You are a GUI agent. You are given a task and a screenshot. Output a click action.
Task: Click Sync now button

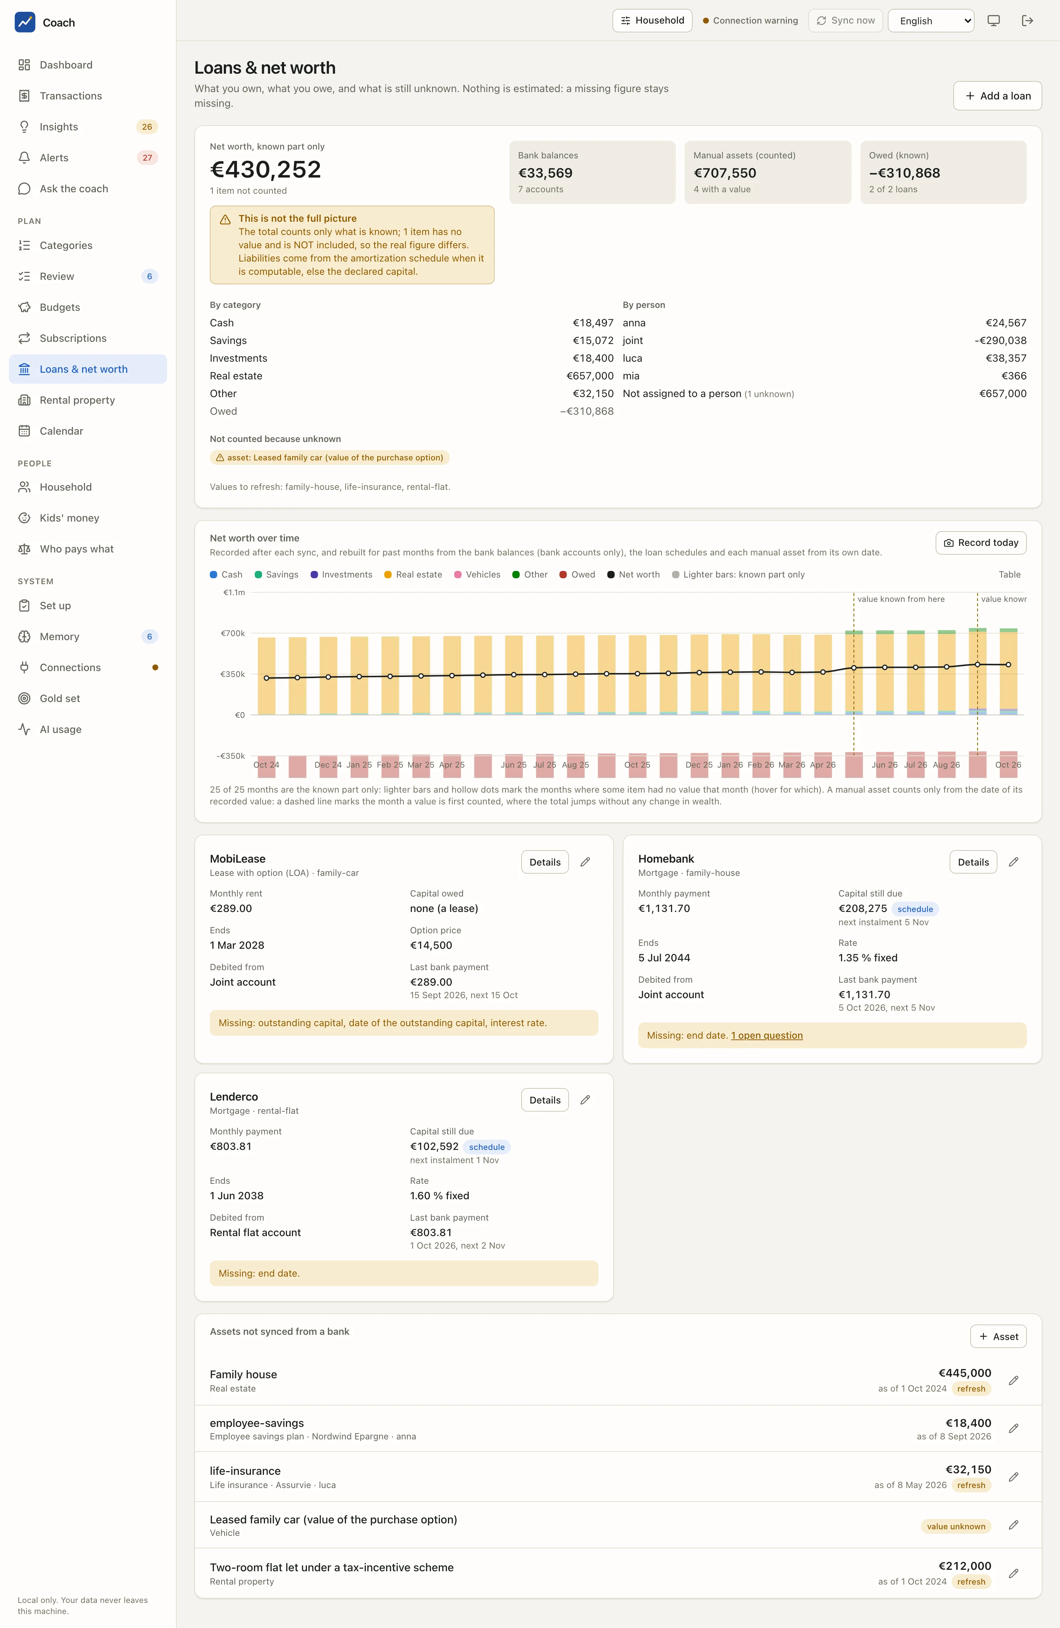845,21
